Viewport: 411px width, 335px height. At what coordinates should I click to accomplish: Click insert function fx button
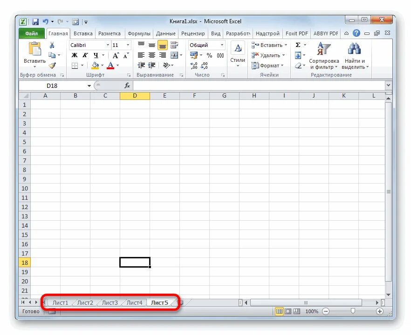(127, 85)
